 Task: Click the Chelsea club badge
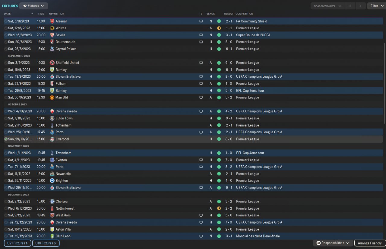52,202
